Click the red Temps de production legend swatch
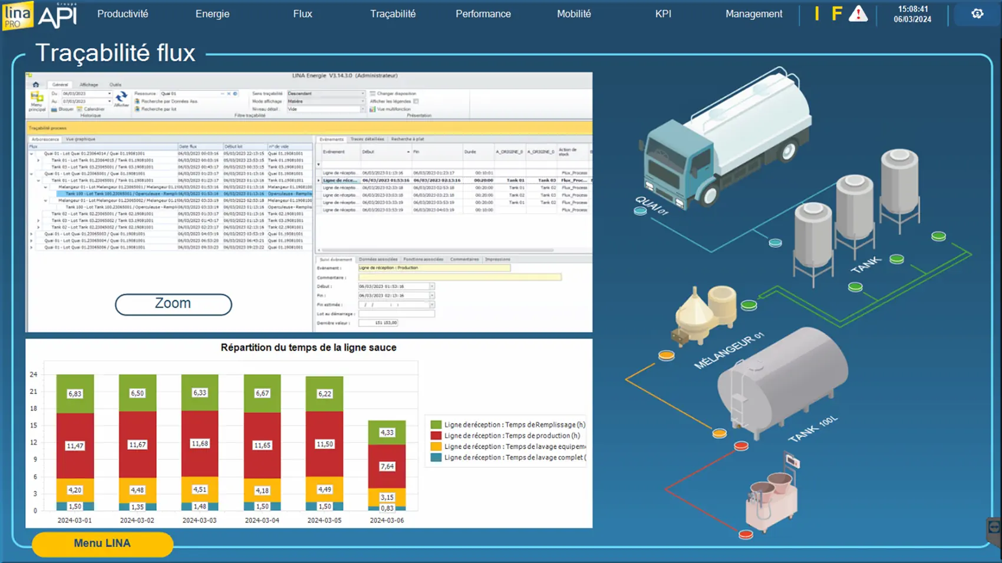The width and height of the screenshot is (1002, 563). click(x=436, y=436)
